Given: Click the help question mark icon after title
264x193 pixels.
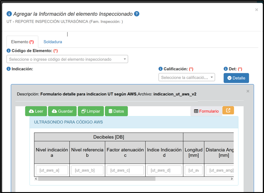Looking at the screenshot, I should coord(137,14).
